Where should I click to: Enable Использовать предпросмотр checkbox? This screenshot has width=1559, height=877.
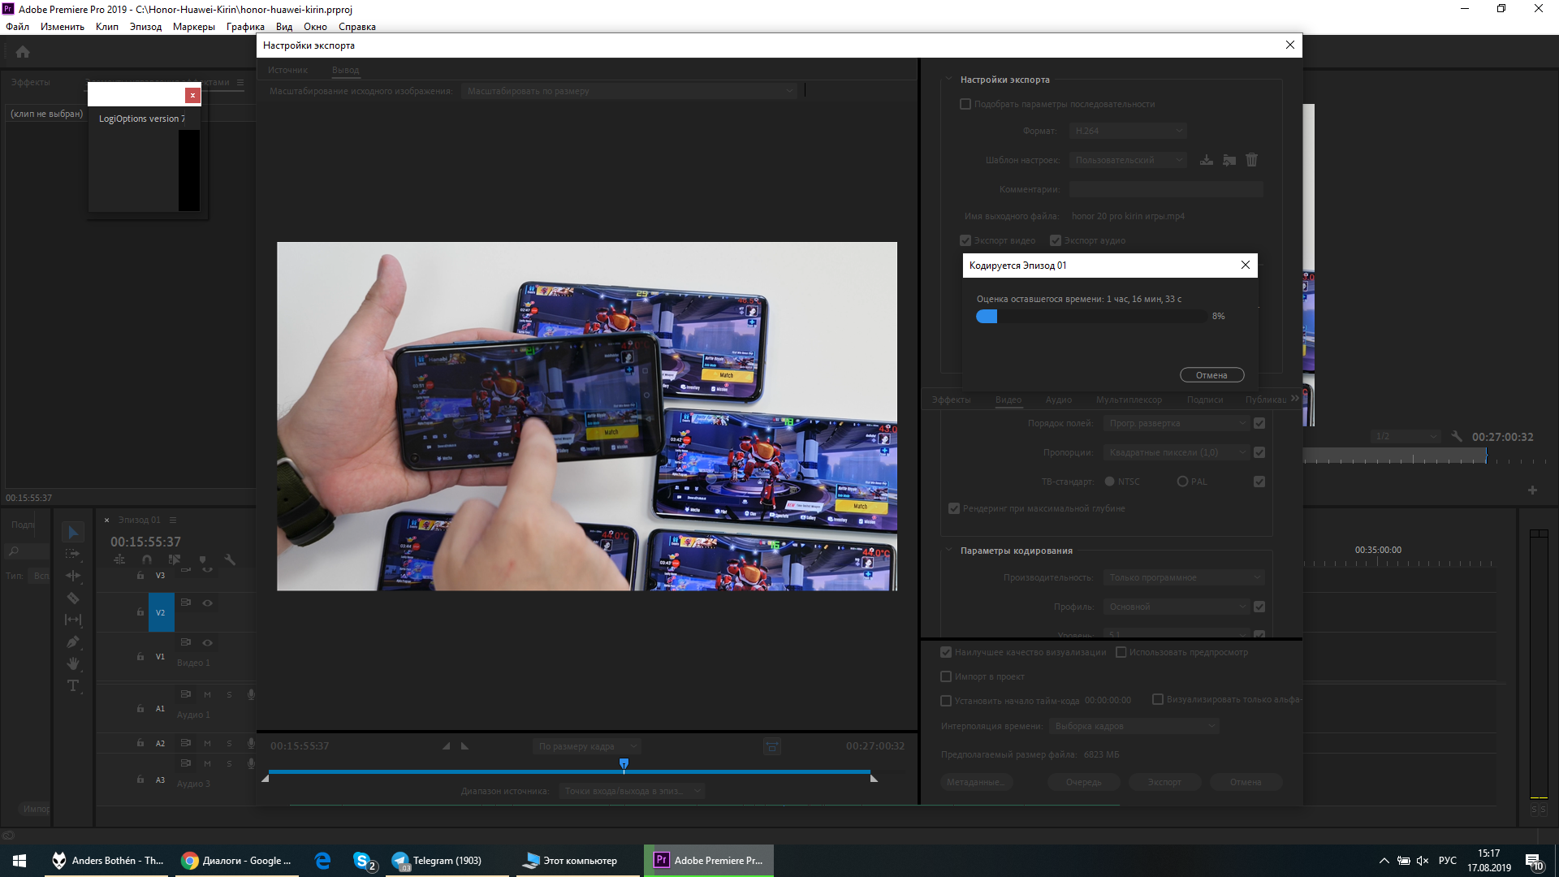pos(1121,652)
